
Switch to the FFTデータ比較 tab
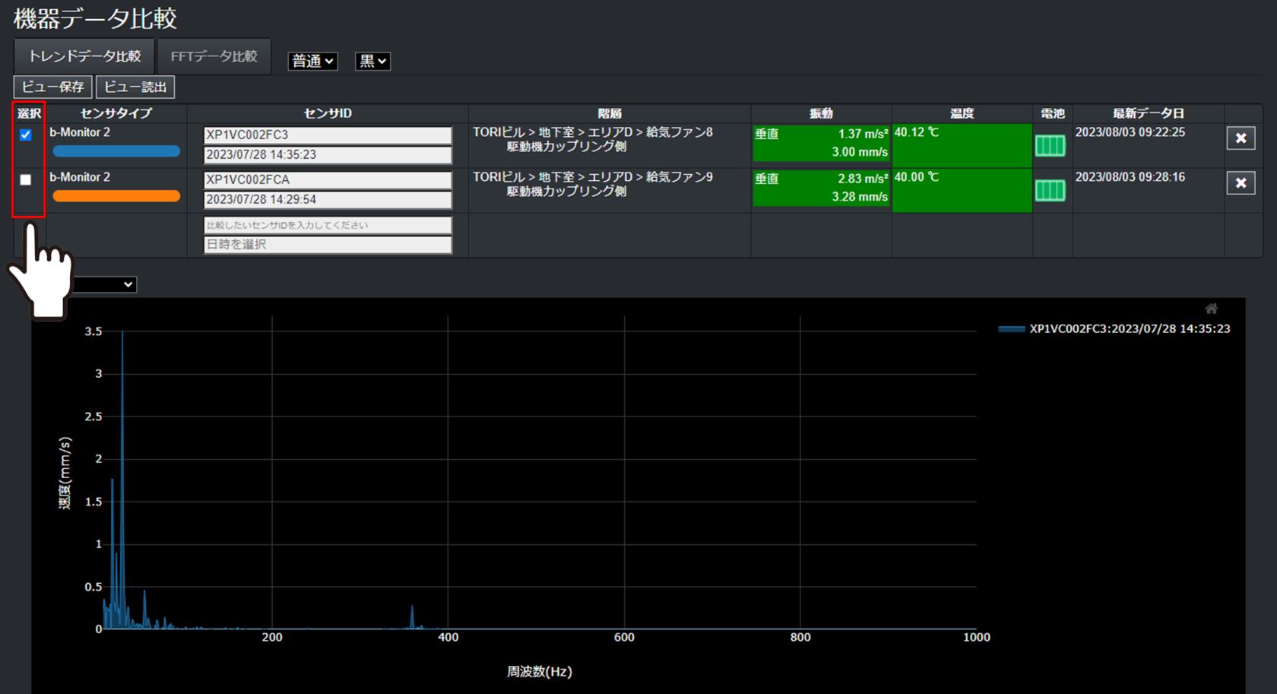click(x=214, y=56)
